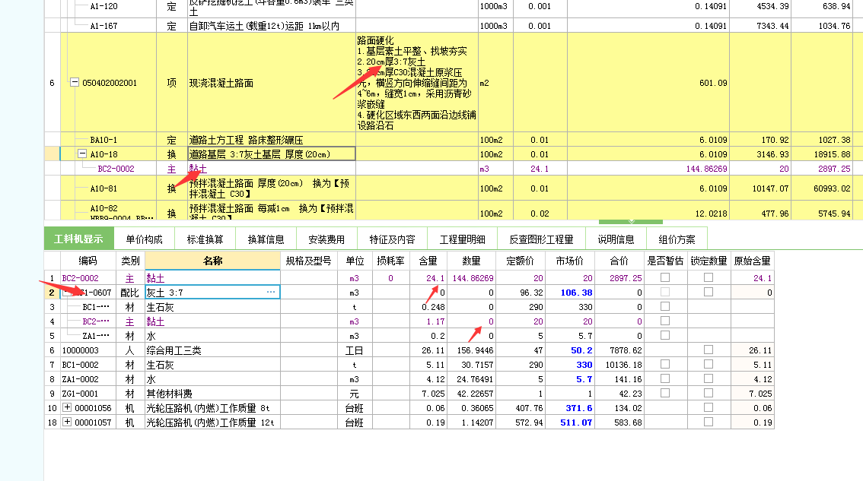Click the 类别 column header
Screen dimensions: 863x481
point(130,261)
